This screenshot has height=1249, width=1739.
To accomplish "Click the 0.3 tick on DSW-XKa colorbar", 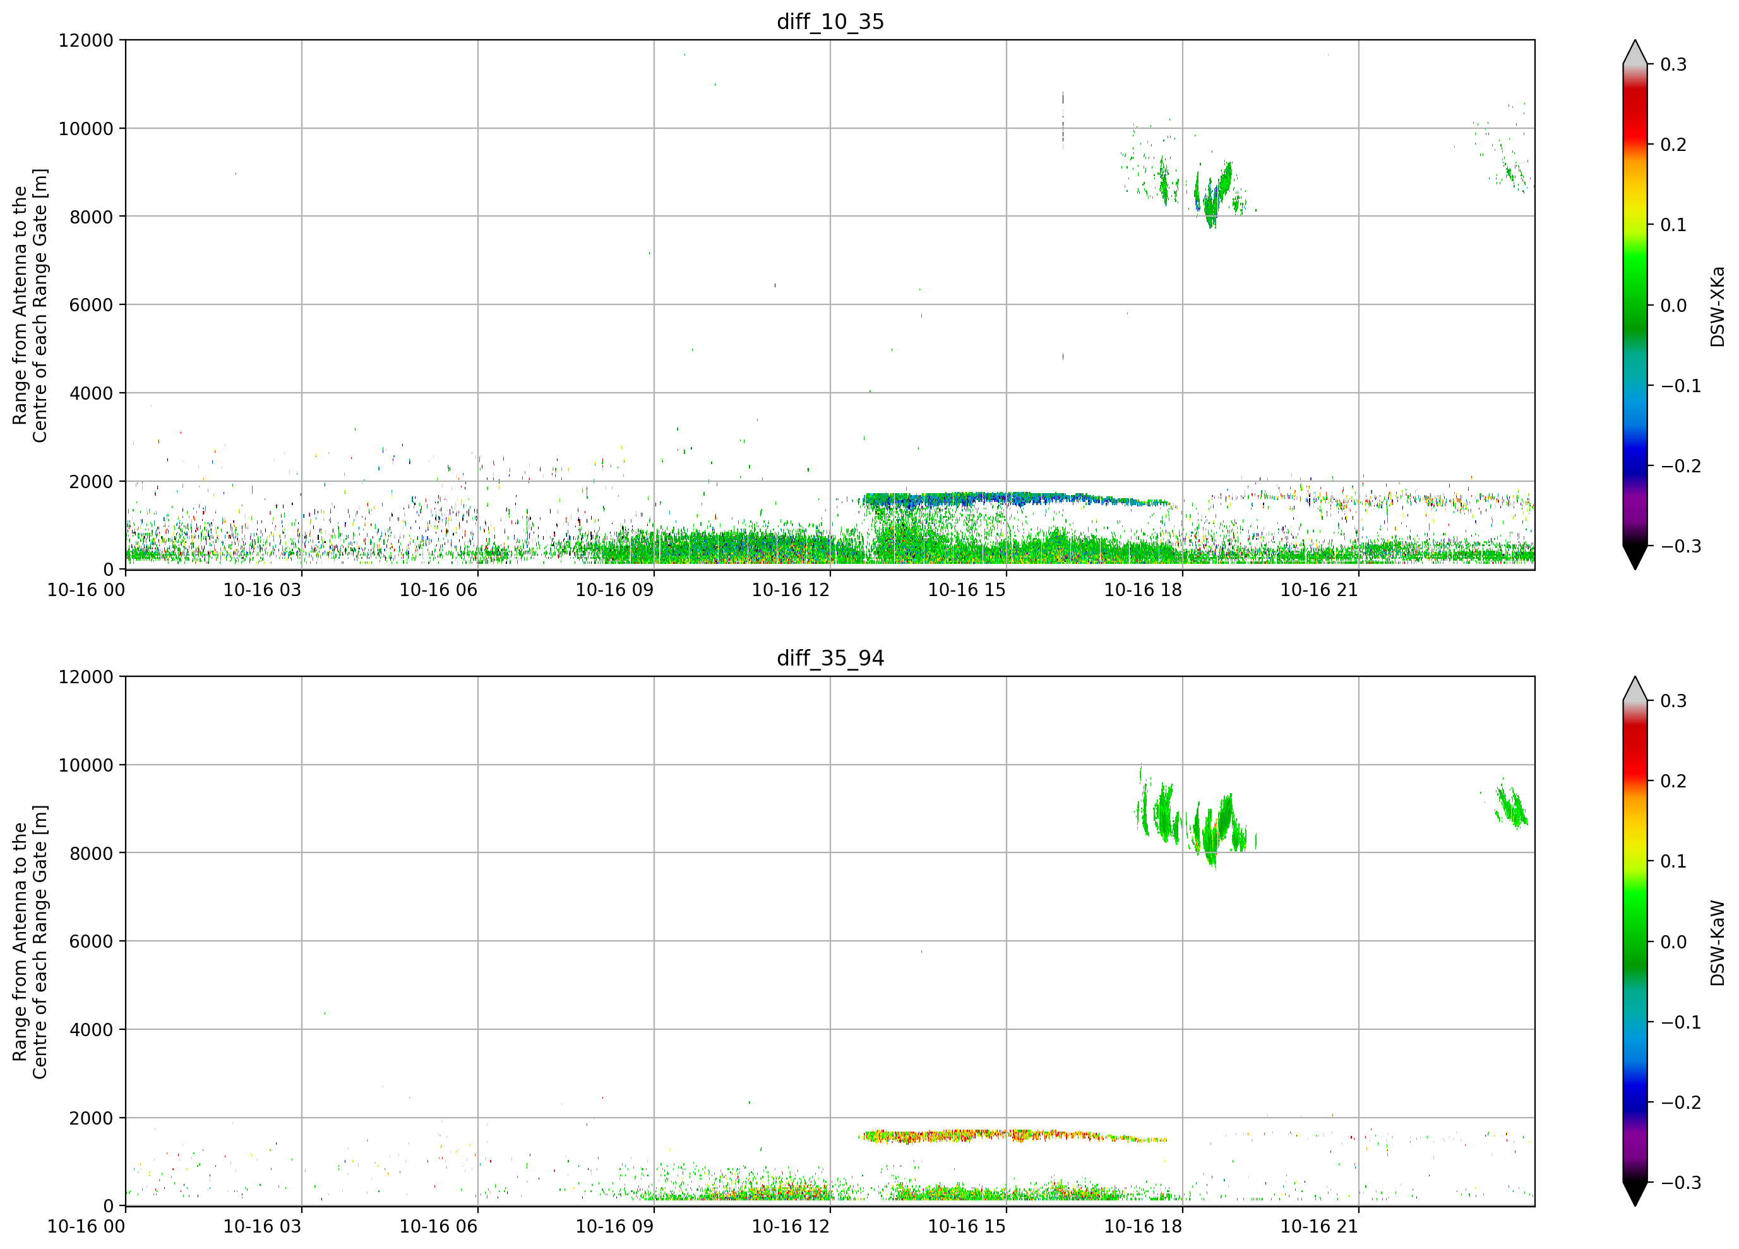I will [1674, 64].
